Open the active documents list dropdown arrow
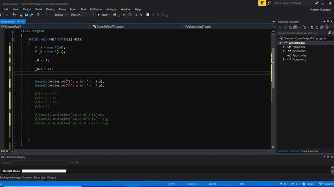 click(x=273, y=22)
